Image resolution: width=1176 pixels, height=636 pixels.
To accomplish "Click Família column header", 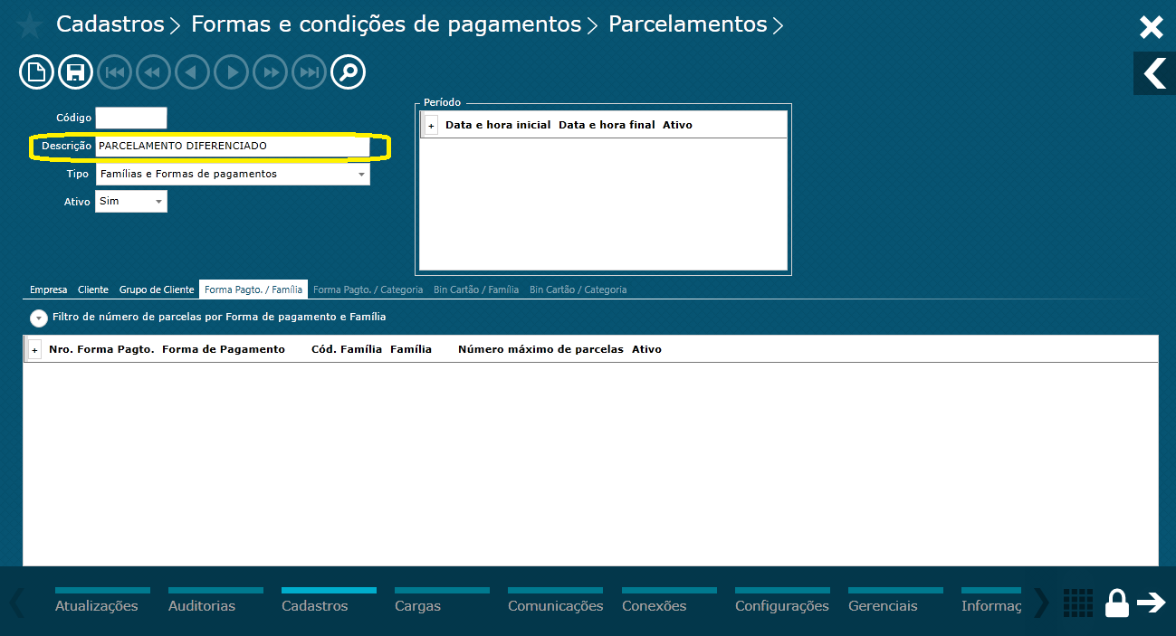I will pos(411,349).
